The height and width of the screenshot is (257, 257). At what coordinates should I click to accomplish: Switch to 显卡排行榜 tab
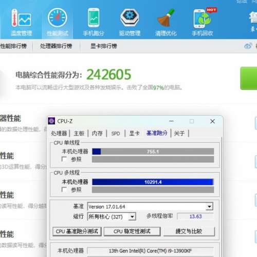pyautogui.click(x=104, y=46)
